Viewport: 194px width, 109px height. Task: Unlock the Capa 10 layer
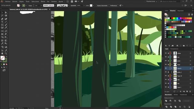(x=169, y=76)
